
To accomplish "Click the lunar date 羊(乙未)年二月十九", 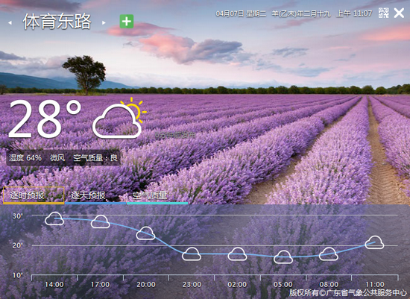I will (x=301, y=13).
